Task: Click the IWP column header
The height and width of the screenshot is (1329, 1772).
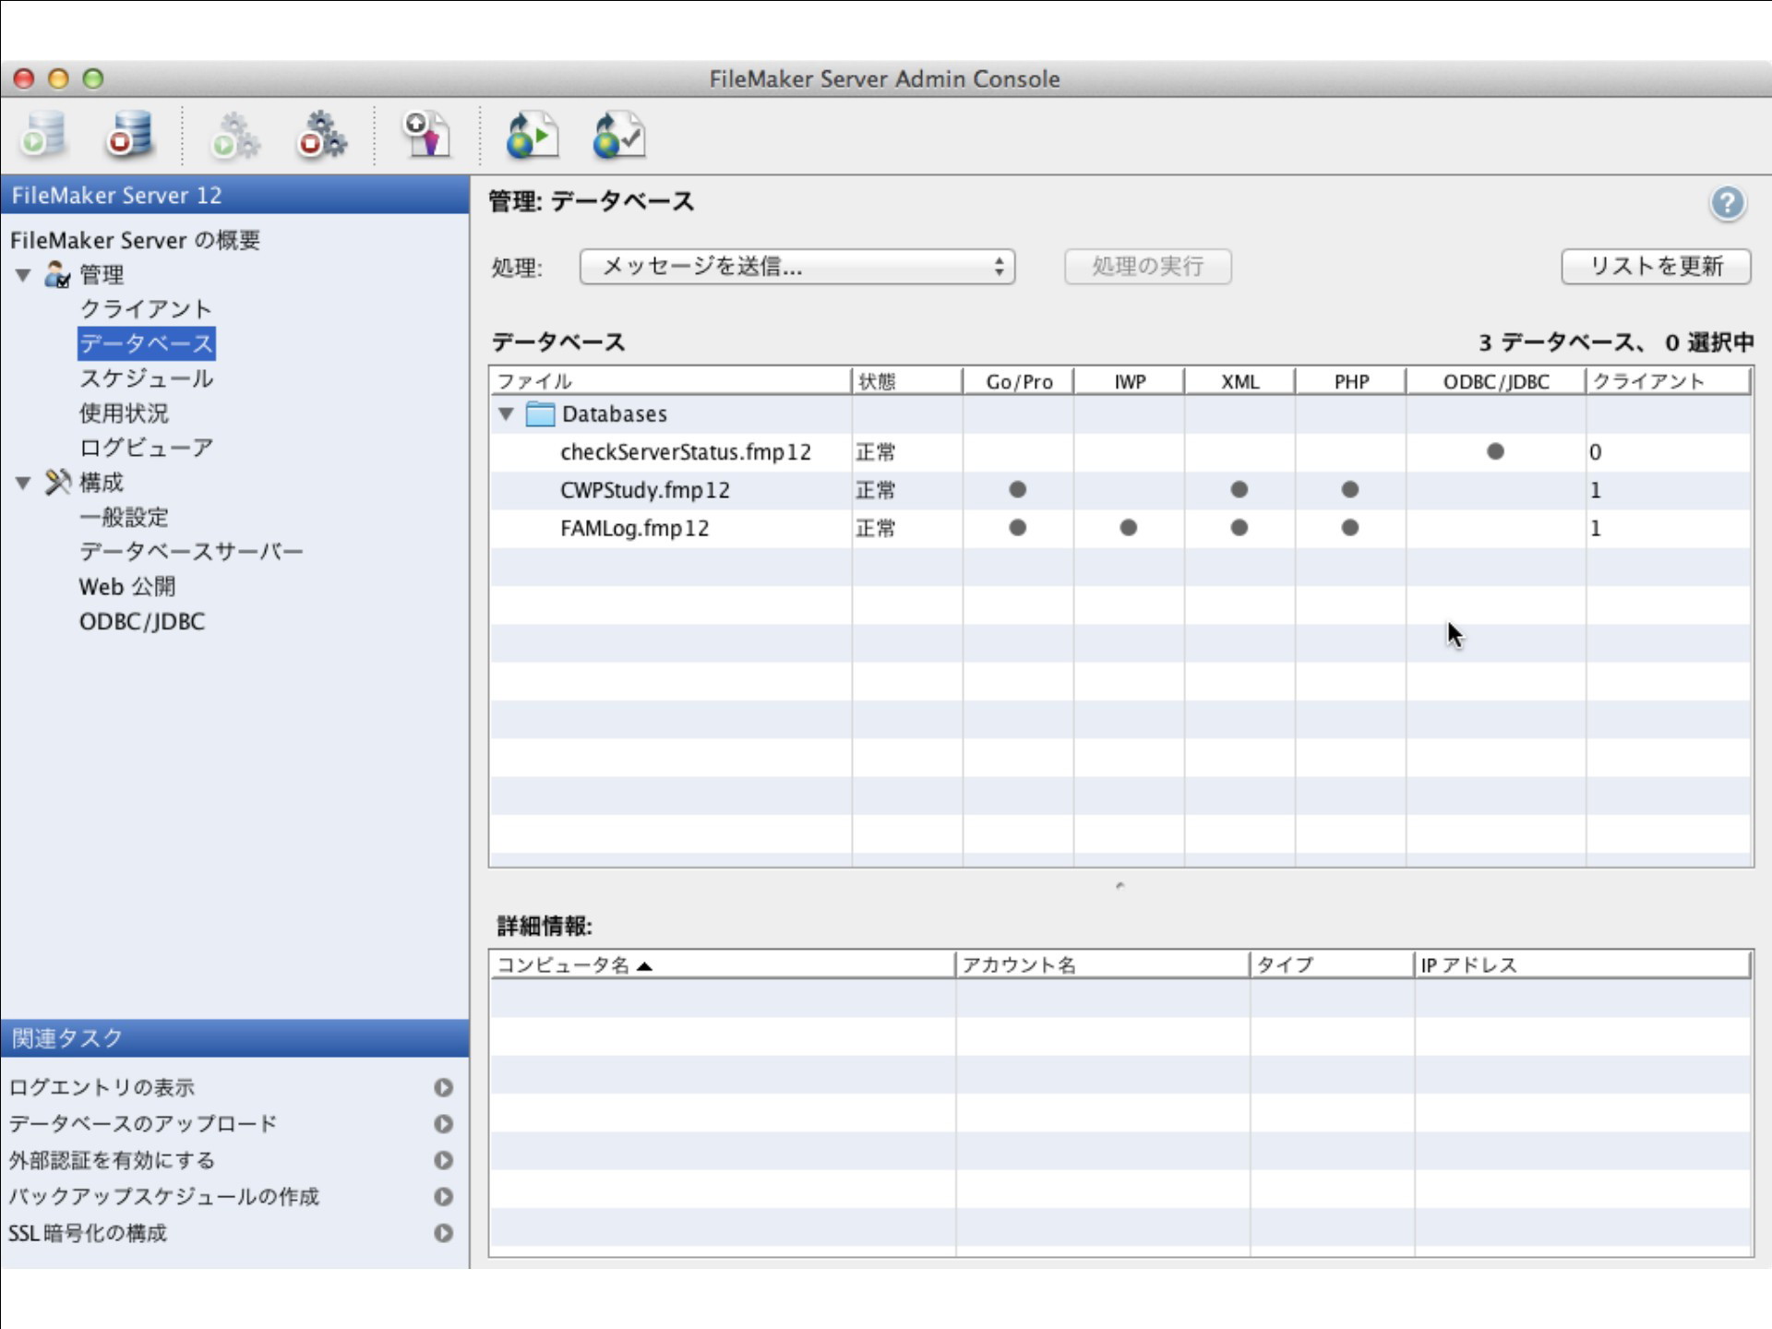Action: point(1129,381)
